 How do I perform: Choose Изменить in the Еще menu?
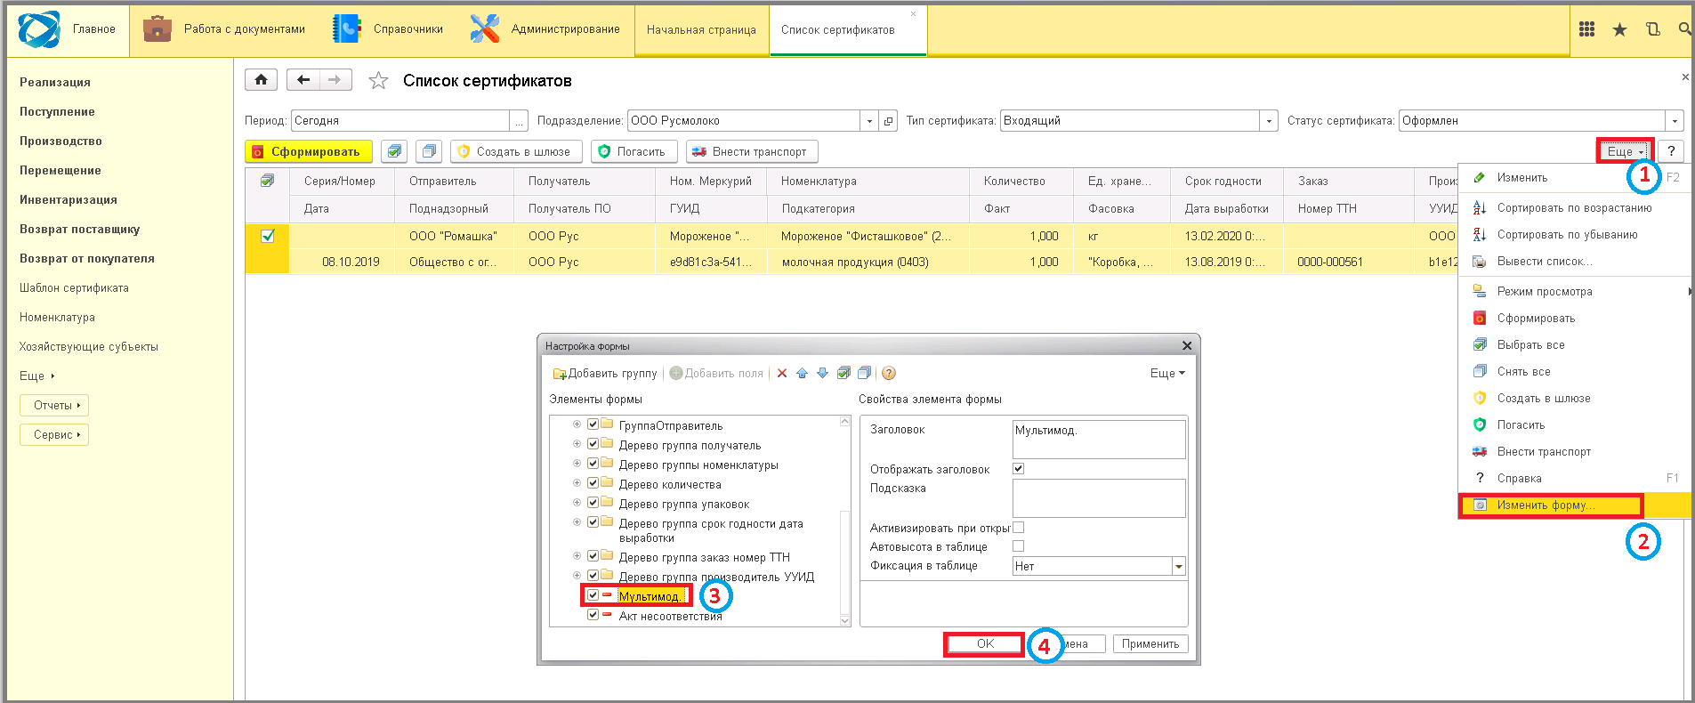coord(1574,177)
